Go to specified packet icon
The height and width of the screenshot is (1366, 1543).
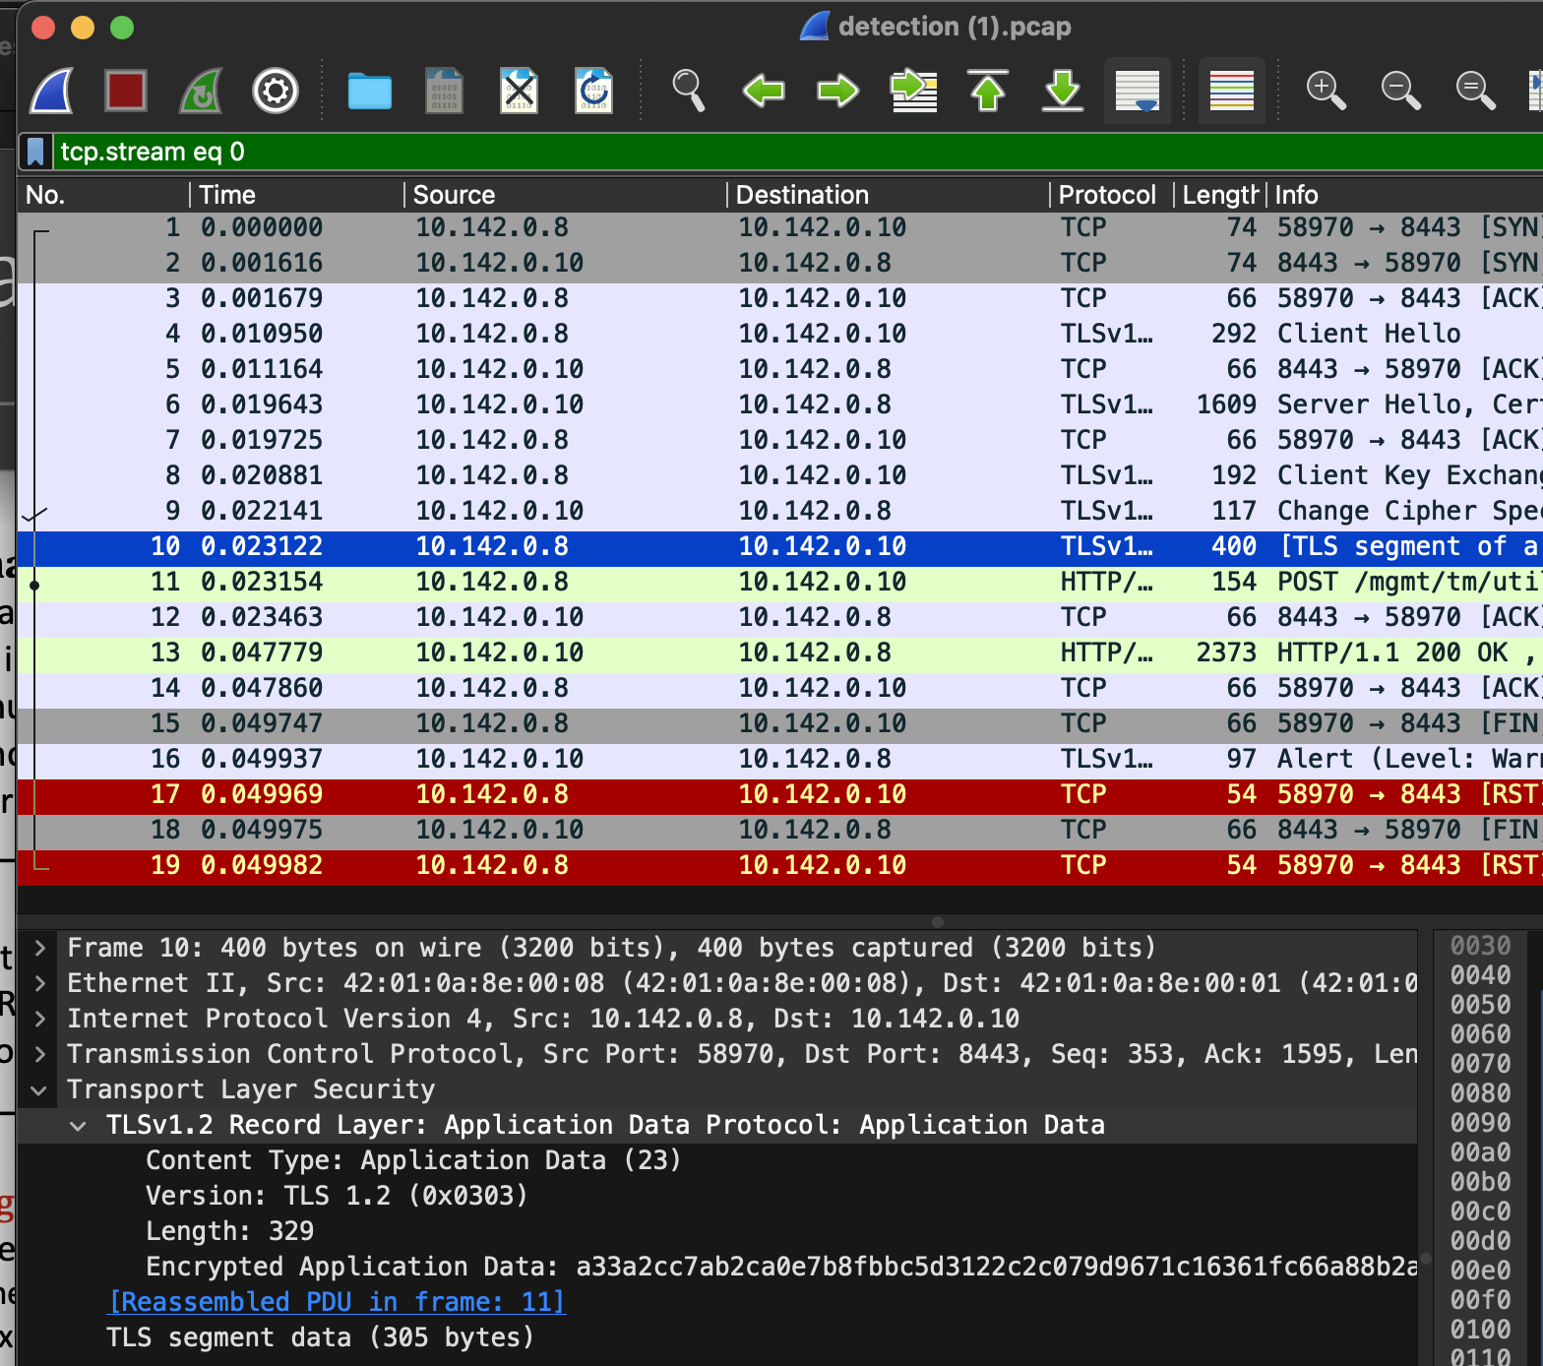(913, 92)
